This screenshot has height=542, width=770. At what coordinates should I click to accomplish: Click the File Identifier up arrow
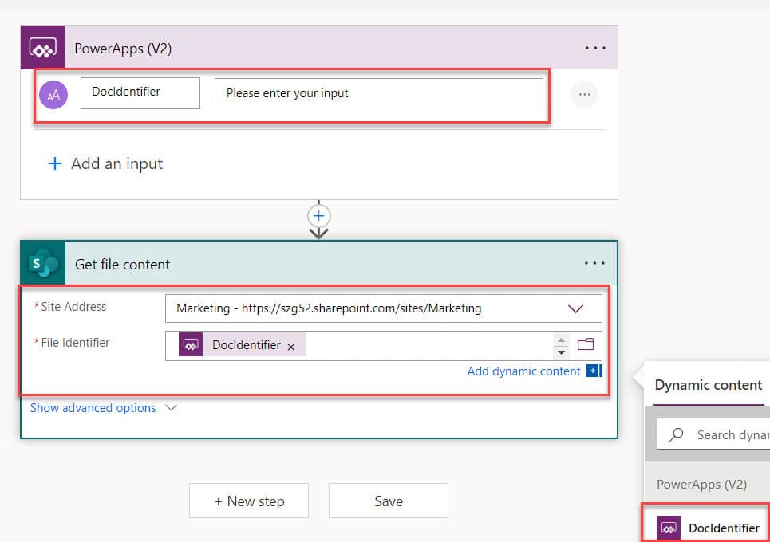561,340
